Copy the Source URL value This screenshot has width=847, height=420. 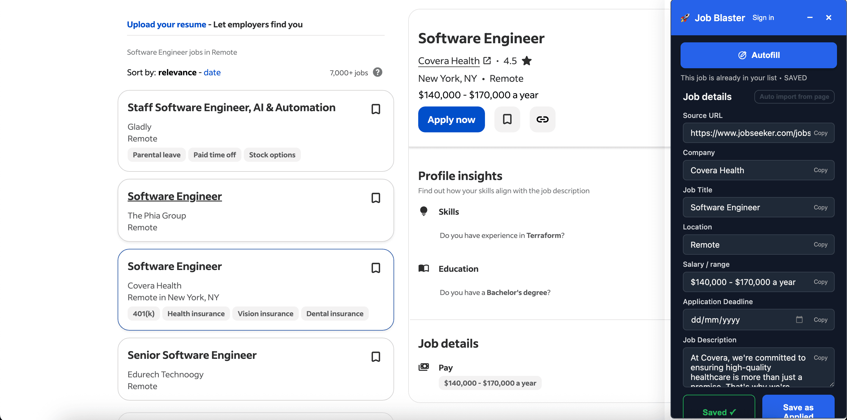820,133
